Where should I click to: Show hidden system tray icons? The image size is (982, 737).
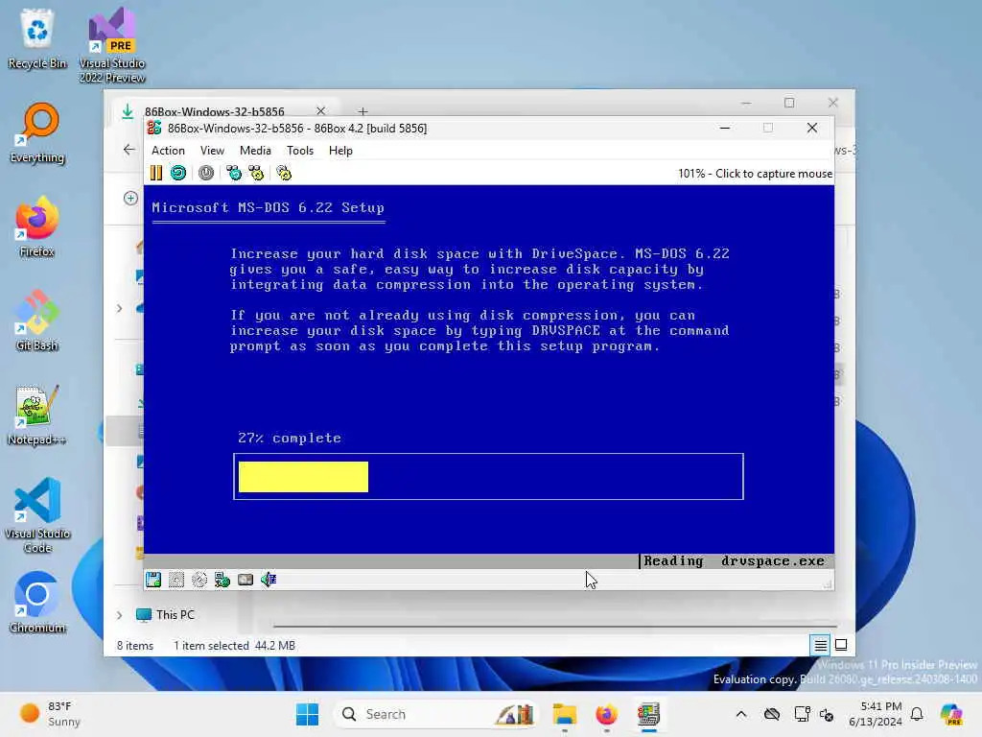pyautogui.click(x=741, y=714)
